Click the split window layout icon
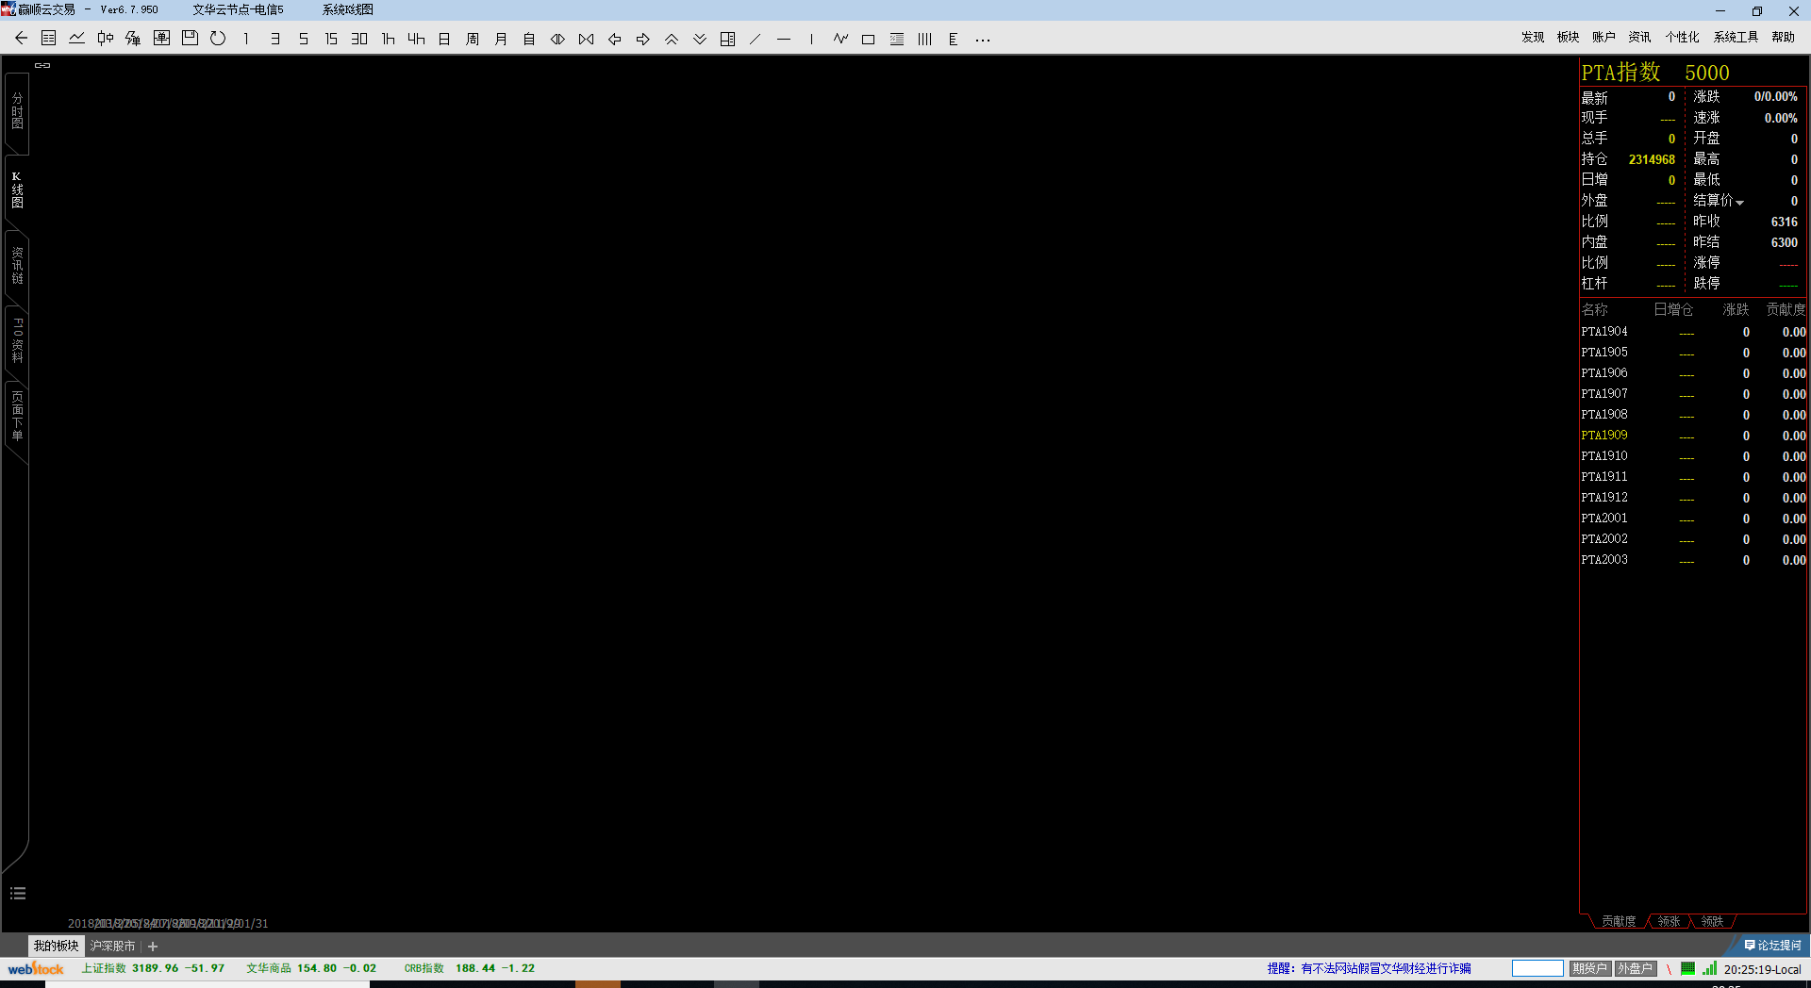The image size is (1811, 988). [x=728, y=39]
